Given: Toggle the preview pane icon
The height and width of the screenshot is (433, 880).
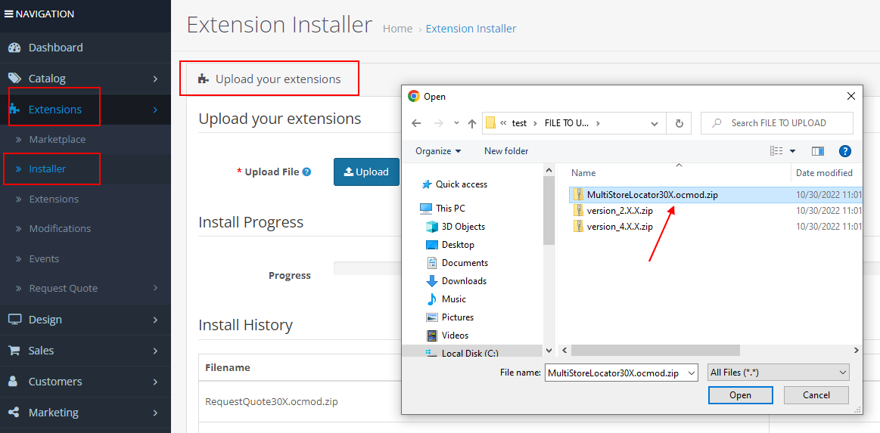Looking at the screenshot, I should 817,151.
